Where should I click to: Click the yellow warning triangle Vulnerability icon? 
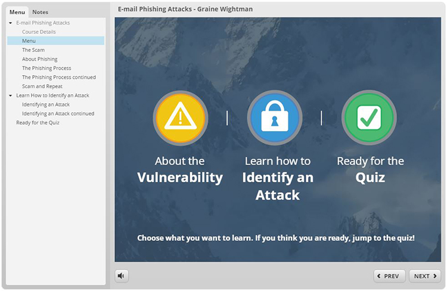tap(180, 117)
